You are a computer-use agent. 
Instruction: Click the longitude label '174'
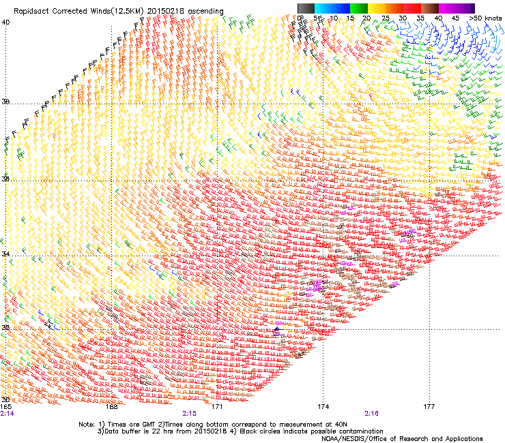[323, 407]
